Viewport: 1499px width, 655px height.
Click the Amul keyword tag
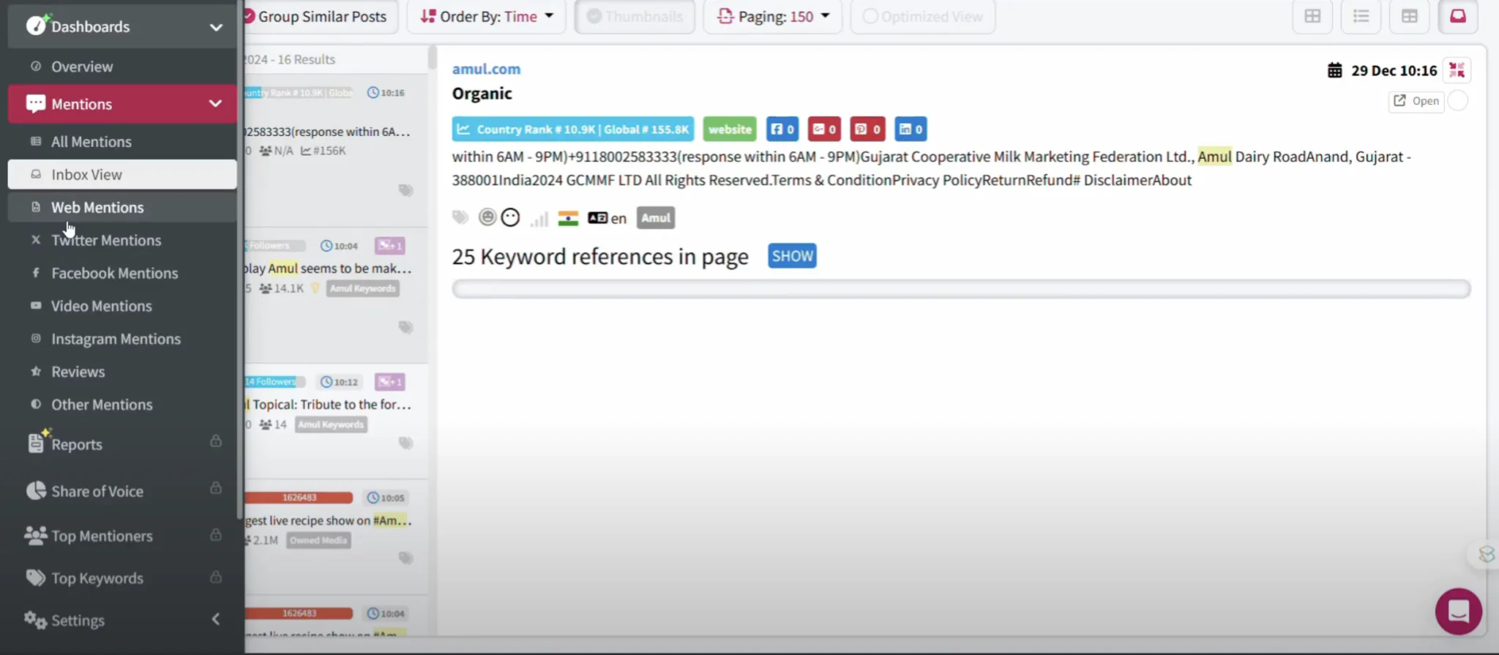coord(655,218)
